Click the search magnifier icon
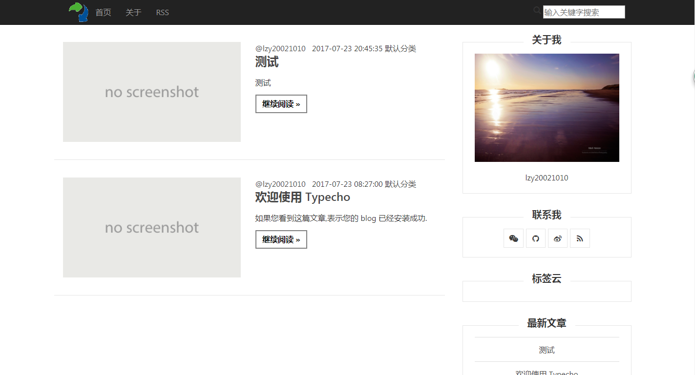The width and height of the screenshot is (695, 375). click(537, 10)
